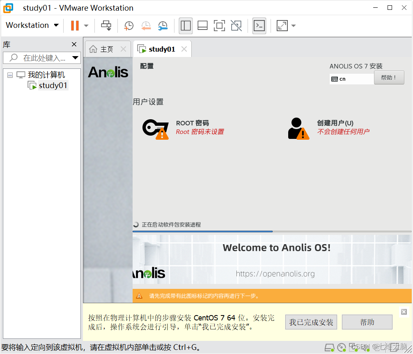Toggle Unity mode icon
The image size is (413, 354).
pyautogui.click(x=236, y=26)
